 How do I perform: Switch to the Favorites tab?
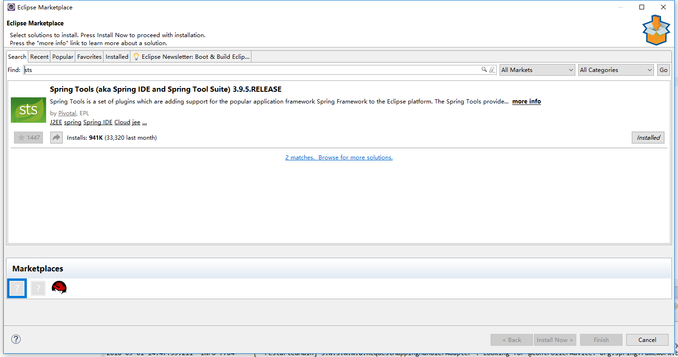click(x=89, y=56)
